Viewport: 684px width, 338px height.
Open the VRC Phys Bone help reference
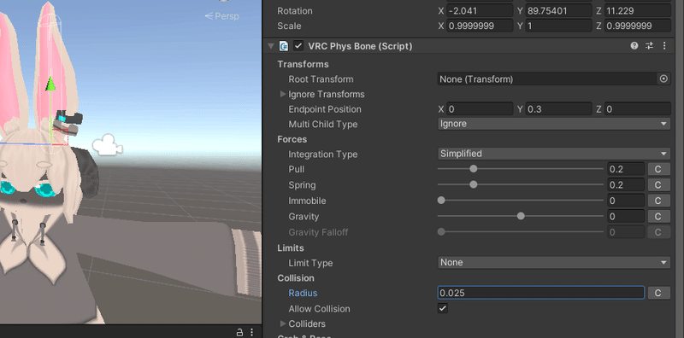point(634,46)
